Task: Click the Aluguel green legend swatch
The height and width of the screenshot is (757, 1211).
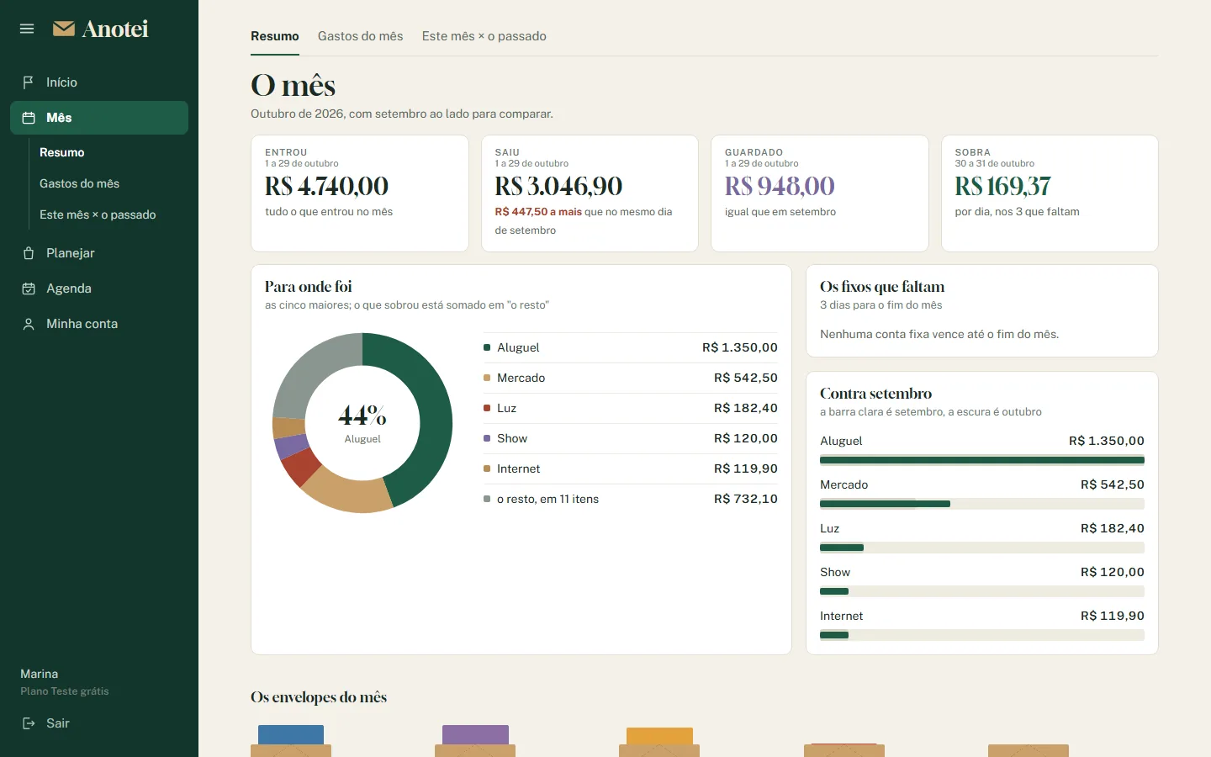Action: click(487, 347)
